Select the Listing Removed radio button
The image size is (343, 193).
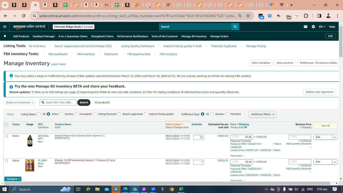point(95,114)
